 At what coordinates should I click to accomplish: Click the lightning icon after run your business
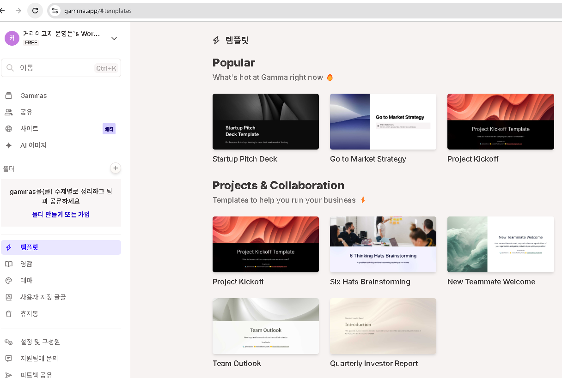pyautogui.click(x=363, y=200)
